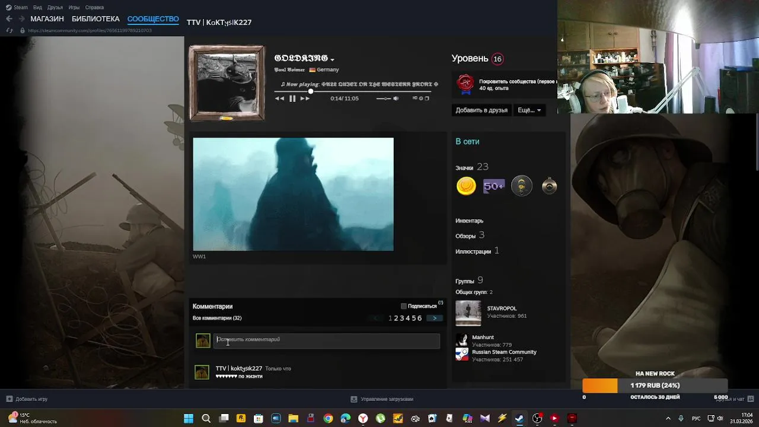Screen dimensions: 759x427
Task: Open Russian Steam Community group
Action: (504, 352)
